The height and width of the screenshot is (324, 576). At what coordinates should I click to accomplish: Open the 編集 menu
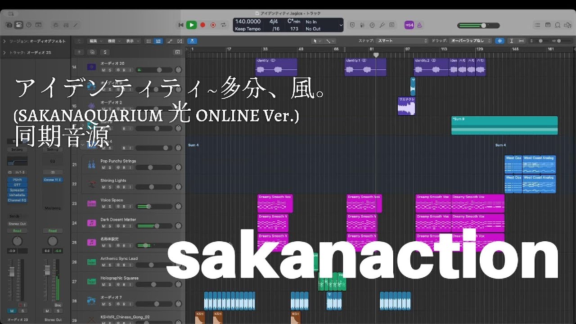(x=96, y=41)
